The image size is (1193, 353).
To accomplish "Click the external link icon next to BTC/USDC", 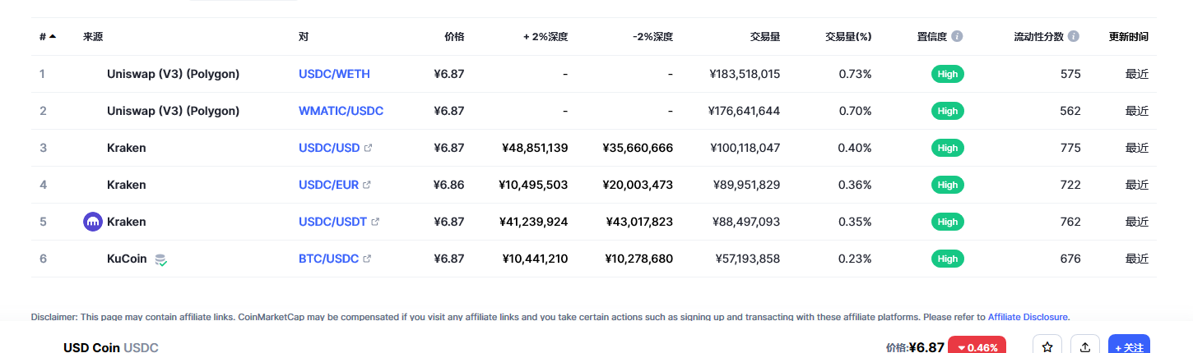I will click(x=367, y=259).
